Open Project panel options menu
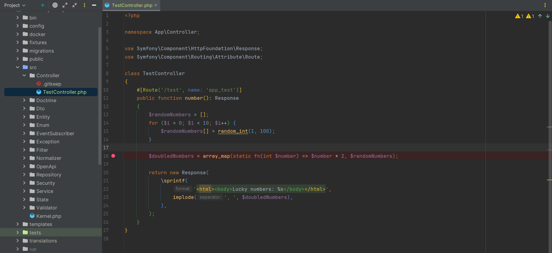Viewport: 552px width, 253px height. tap(84, 5)
